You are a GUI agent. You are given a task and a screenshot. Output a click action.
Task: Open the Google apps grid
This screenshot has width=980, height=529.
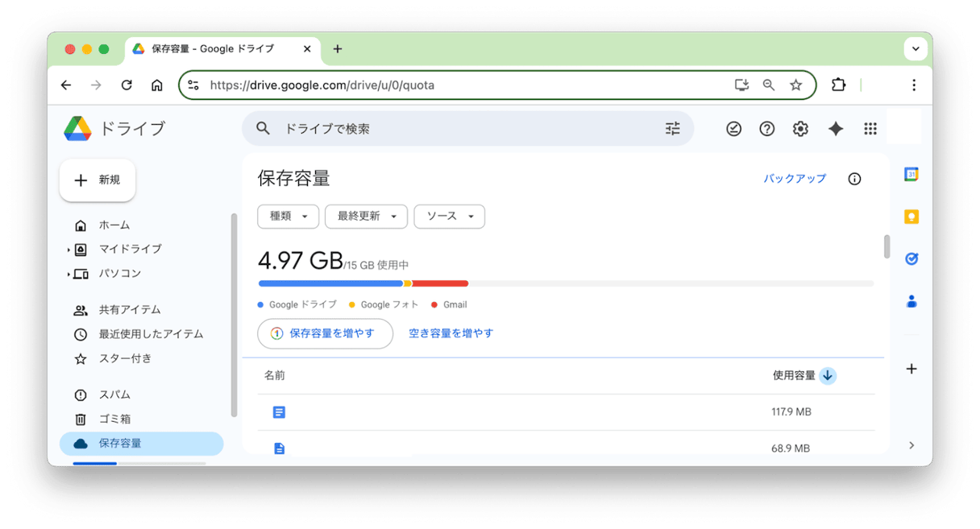[870, 129]
